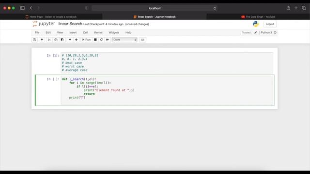Viewport: 310px width, 174px height.
Task: Open the Cell menu
Action: coord(85,32)
